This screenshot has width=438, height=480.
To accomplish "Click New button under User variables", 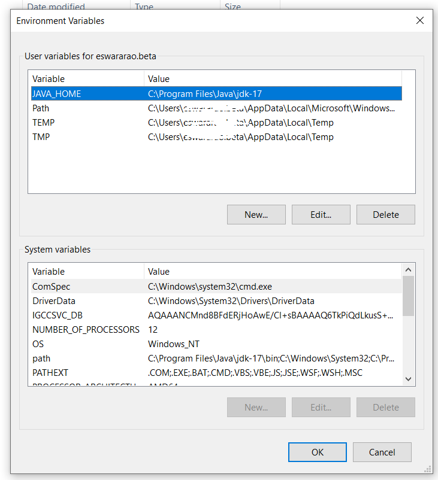I will pyautogui.click(x=256, y=214).
